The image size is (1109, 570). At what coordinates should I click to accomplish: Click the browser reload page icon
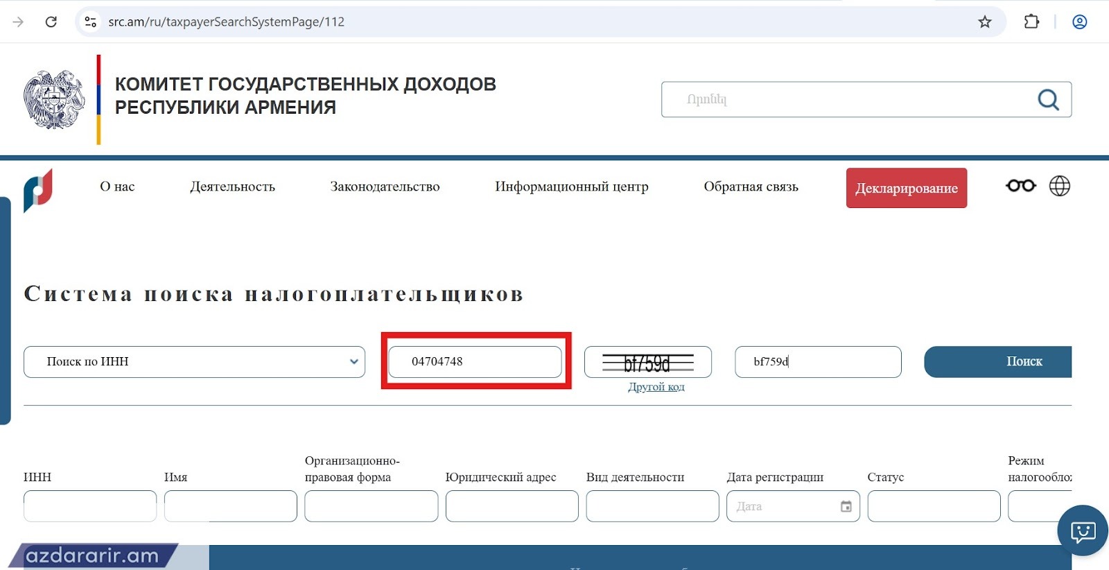click(51, 21)
